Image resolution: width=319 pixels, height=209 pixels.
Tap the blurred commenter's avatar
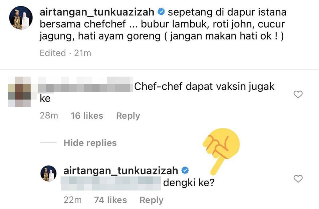pos(19,92)
